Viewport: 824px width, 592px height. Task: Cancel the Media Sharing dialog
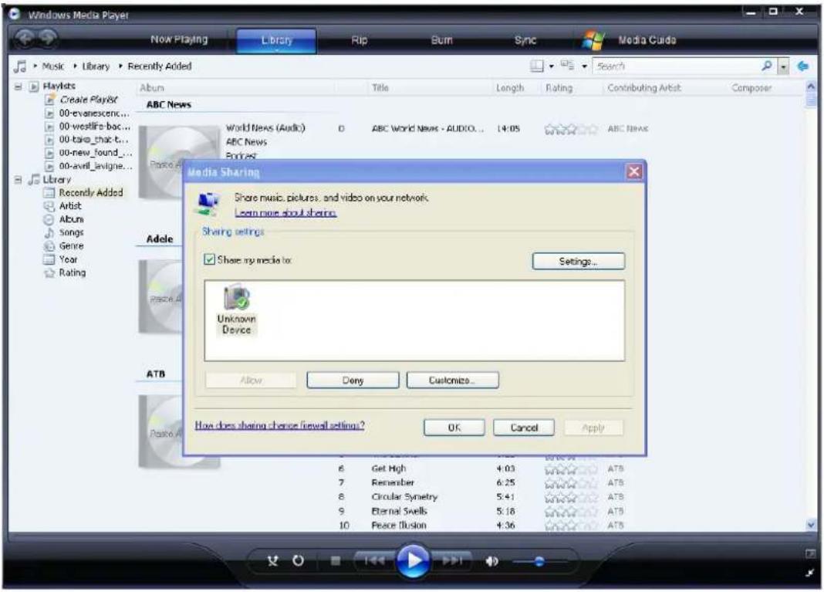click(x=524, y=428)
